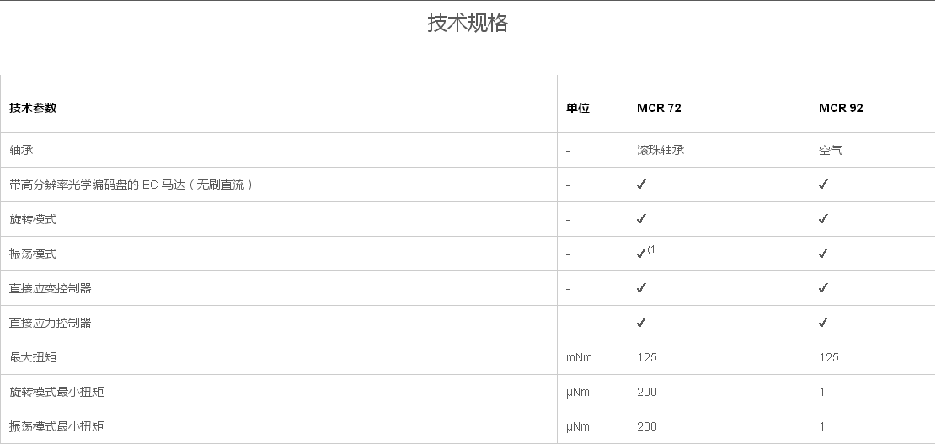Screen dimensions: 936x444
Task: Click the 空气 cell under MCR 92
Action: 831,150
